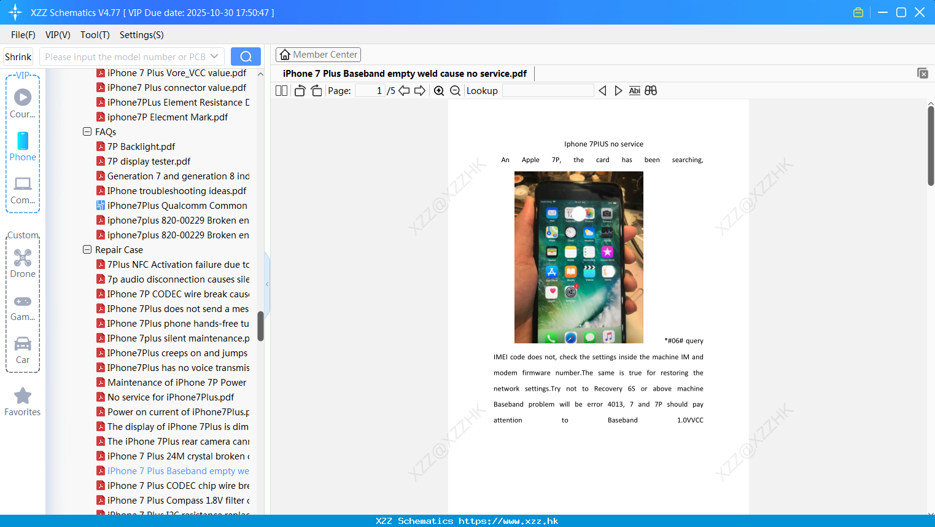
Task: Open IPhone troubleshooting ideas.pdf
Action: click(x=171, y=191)
